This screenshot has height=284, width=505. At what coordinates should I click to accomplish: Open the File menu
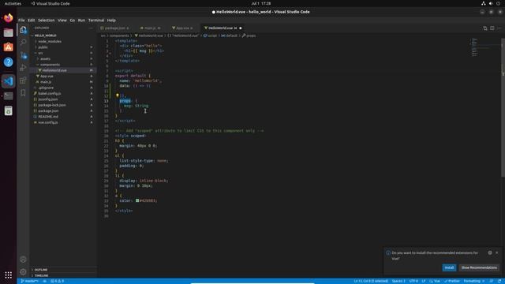(x=21, y=21)
